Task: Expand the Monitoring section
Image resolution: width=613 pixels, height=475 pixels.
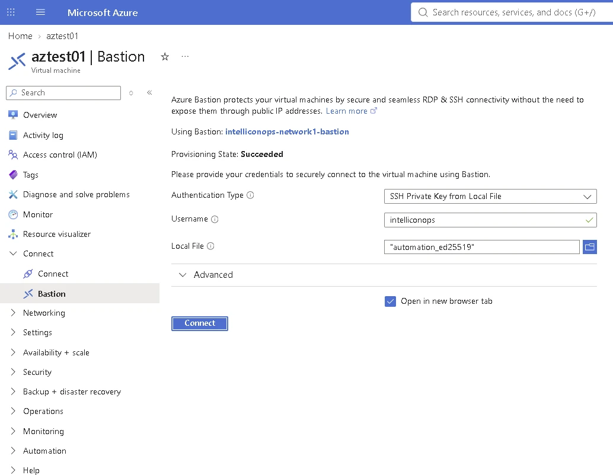Action: pos(13,431)
